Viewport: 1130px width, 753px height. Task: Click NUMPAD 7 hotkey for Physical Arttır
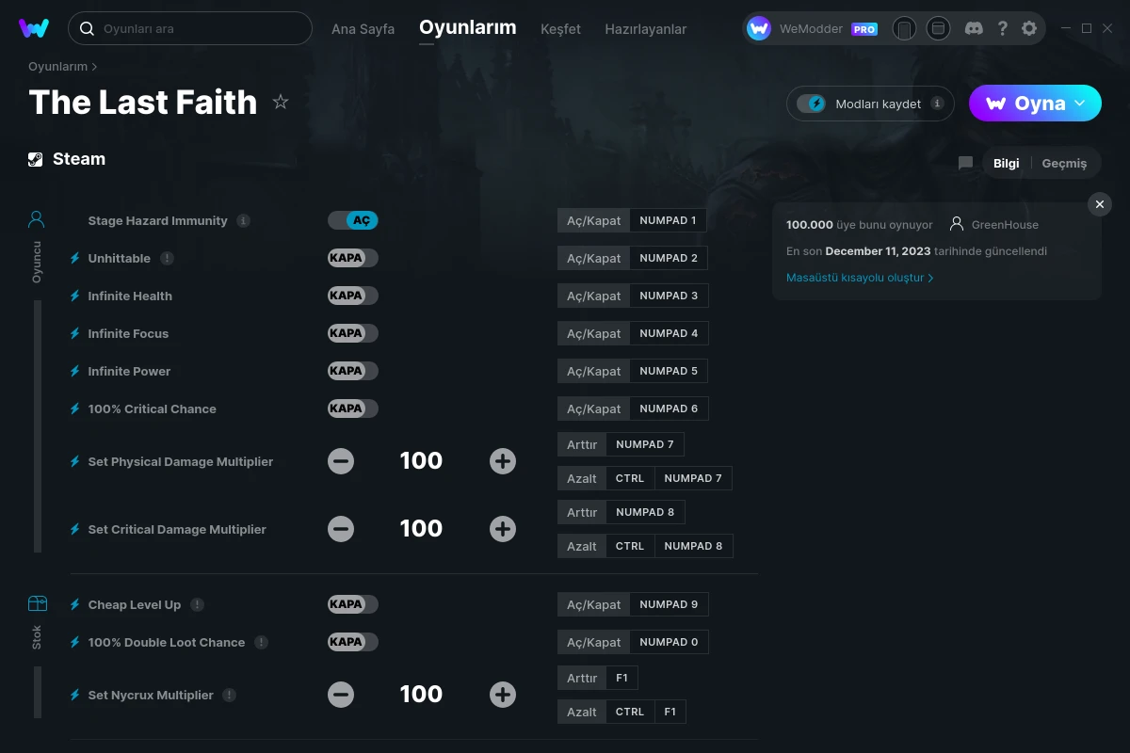[645, 444]
